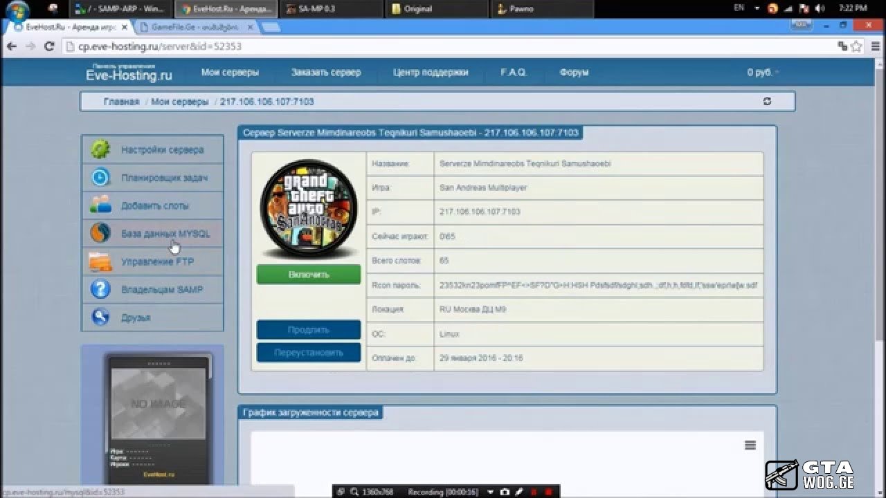
Task: Open База данных MYSQL section
Action: pos(165,234)
